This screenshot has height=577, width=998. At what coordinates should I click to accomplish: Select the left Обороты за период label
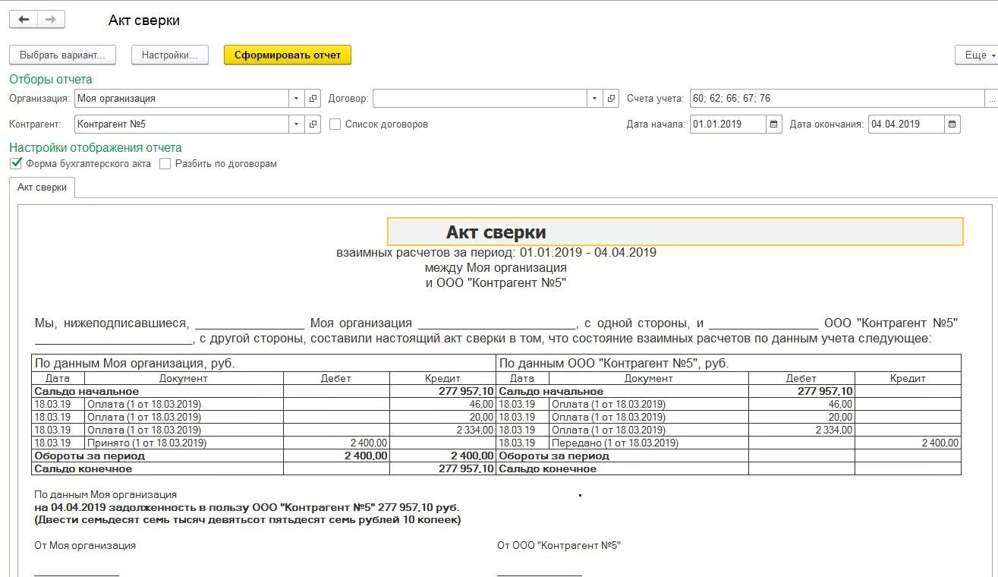tap(90, 456)
